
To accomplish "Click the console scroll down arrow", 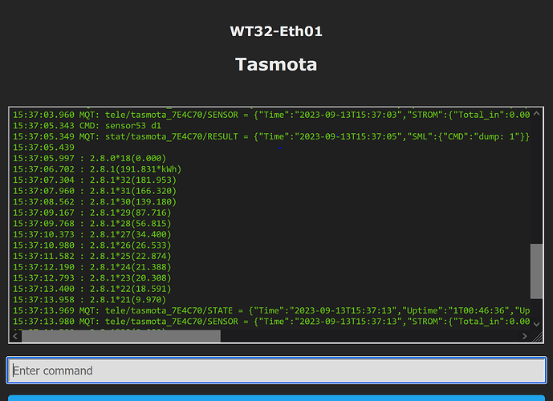I will (x=536, y=324).
